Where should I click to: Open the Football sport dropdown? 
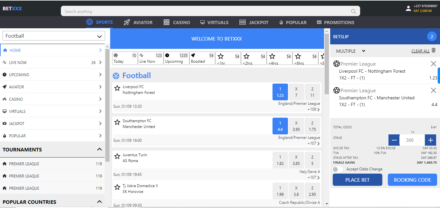(54, 36)
